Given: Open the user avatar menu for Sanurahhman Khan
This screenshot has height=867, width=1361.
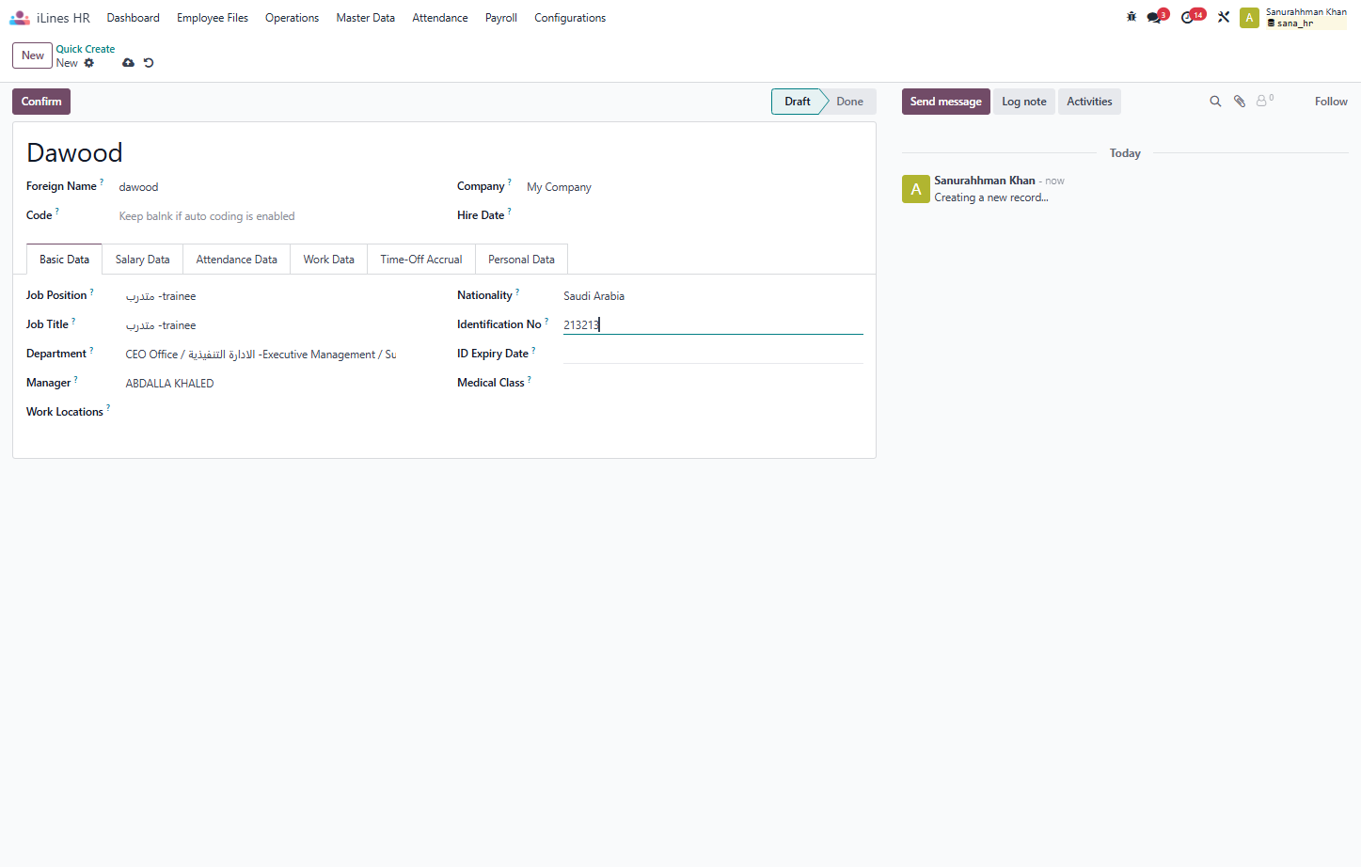Looking at the screenshot, I should [1249, 18].
